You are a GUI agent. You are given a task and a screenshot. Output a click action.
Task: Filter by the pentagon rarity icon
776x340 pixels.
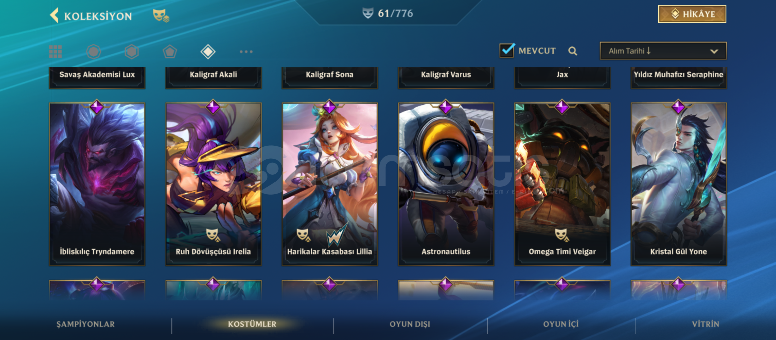pos(170,52)
